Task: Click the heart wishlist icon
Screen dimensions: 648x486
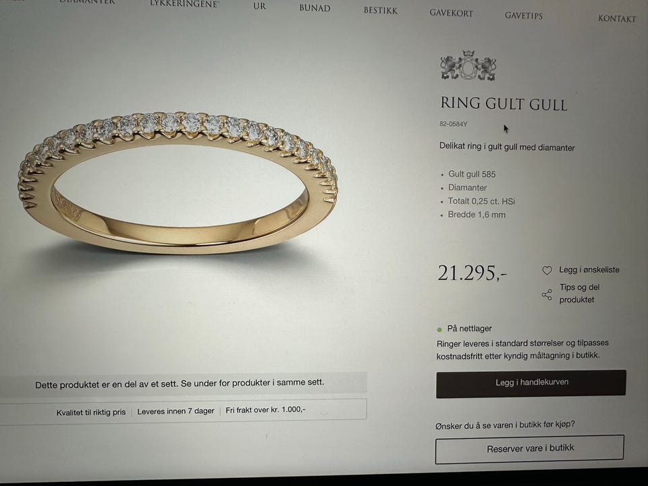Action: click(547, 271)
